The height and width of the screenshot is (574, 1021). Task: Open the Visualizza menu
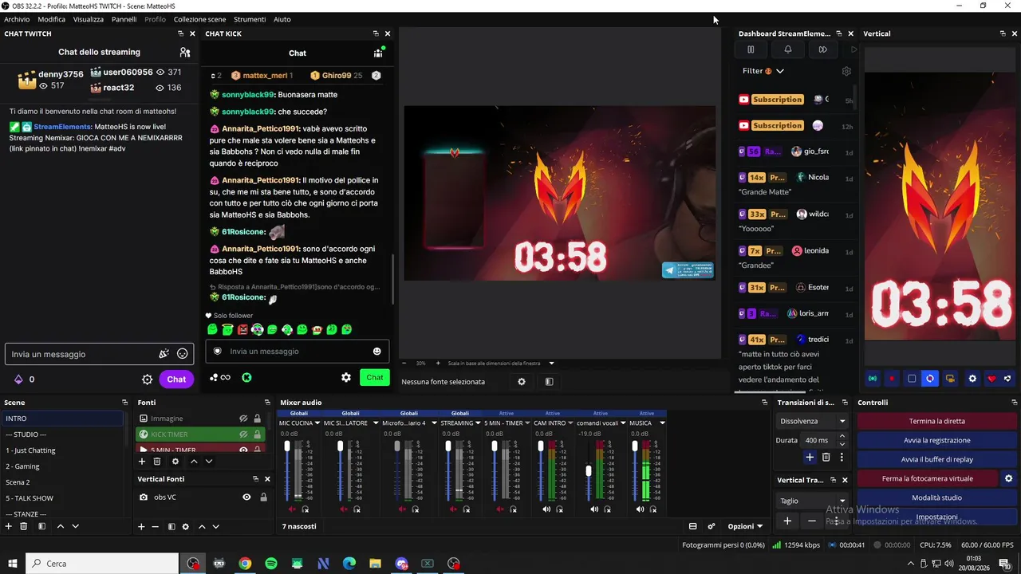click(x=89, y=19)
